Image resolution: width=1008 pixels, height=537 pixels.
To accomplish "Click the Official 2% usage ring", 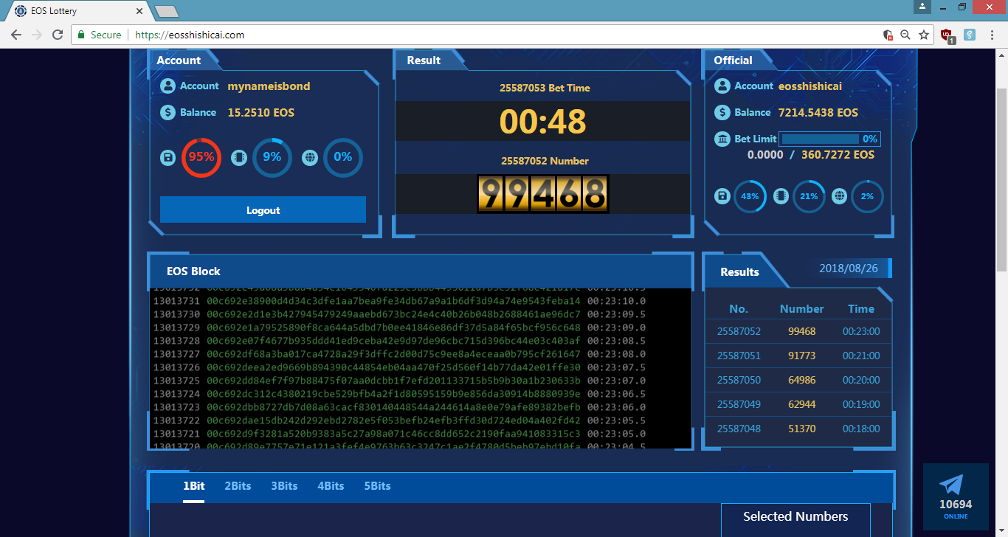I will 867,196.
